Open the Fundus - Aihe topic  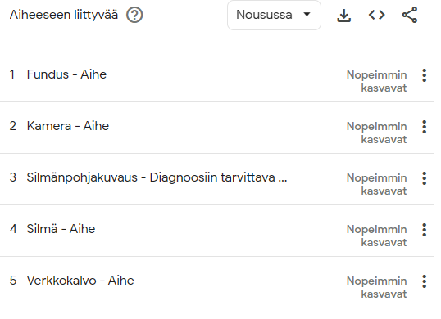click(x=66, y=74)
